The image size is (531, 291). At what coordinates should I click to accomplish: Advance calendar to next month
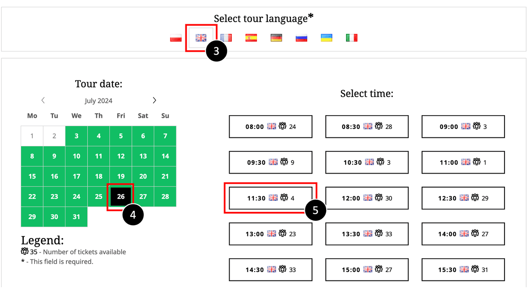click(x=154, y=100)
